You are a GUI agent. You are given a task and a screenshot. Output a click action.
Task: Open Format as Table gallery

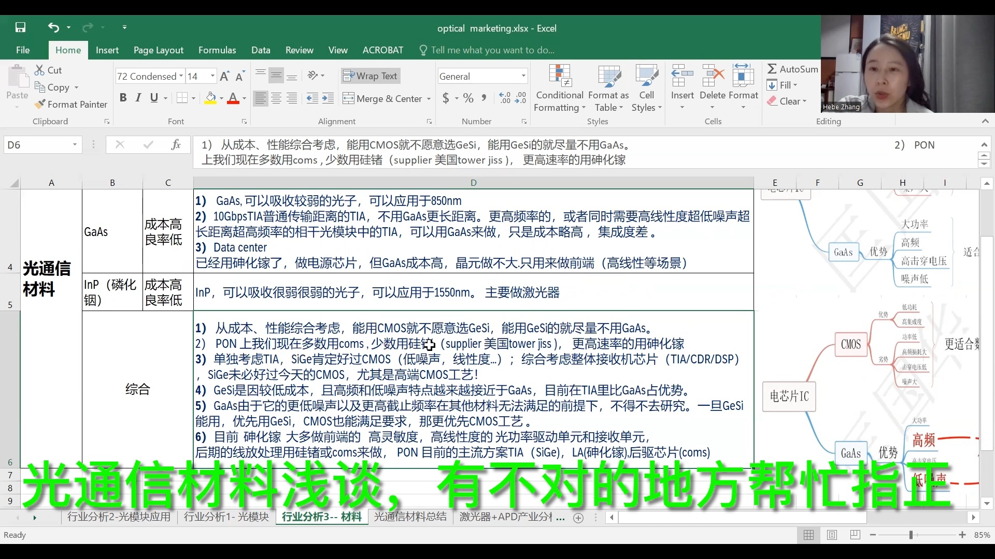[x=609, y=88]
